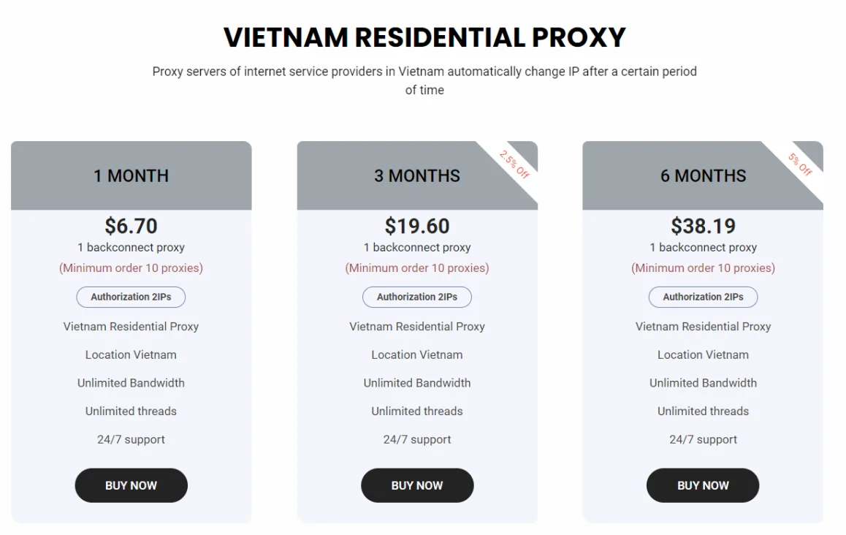Click BUY NOW on the 1 Month plan

coord(131,485)
